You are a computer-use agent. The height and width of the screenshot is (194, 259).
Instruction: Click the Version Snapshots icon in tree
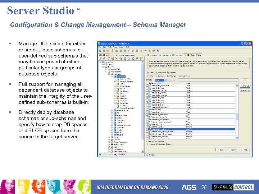pyautogui.click(x=118, y=108)
